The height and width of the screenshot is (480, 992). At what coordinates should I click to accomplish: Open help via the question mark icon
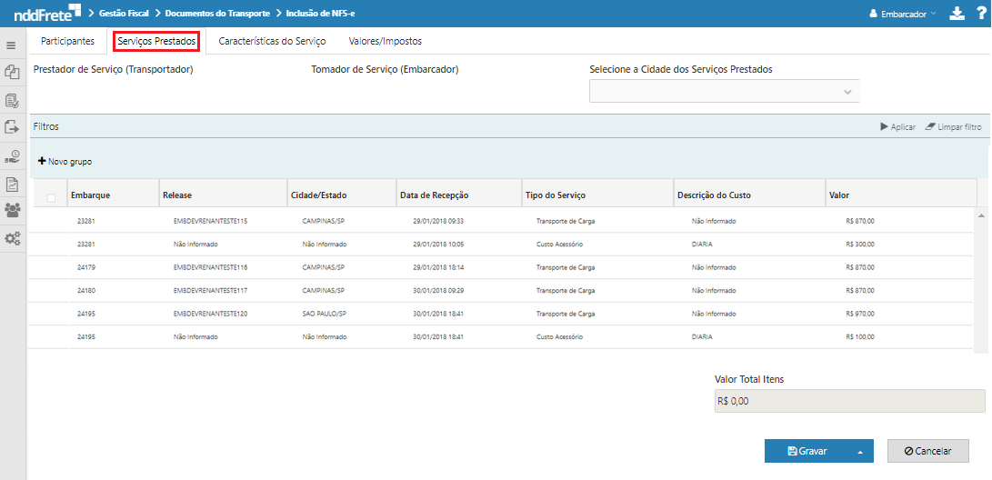coord(980,14)
